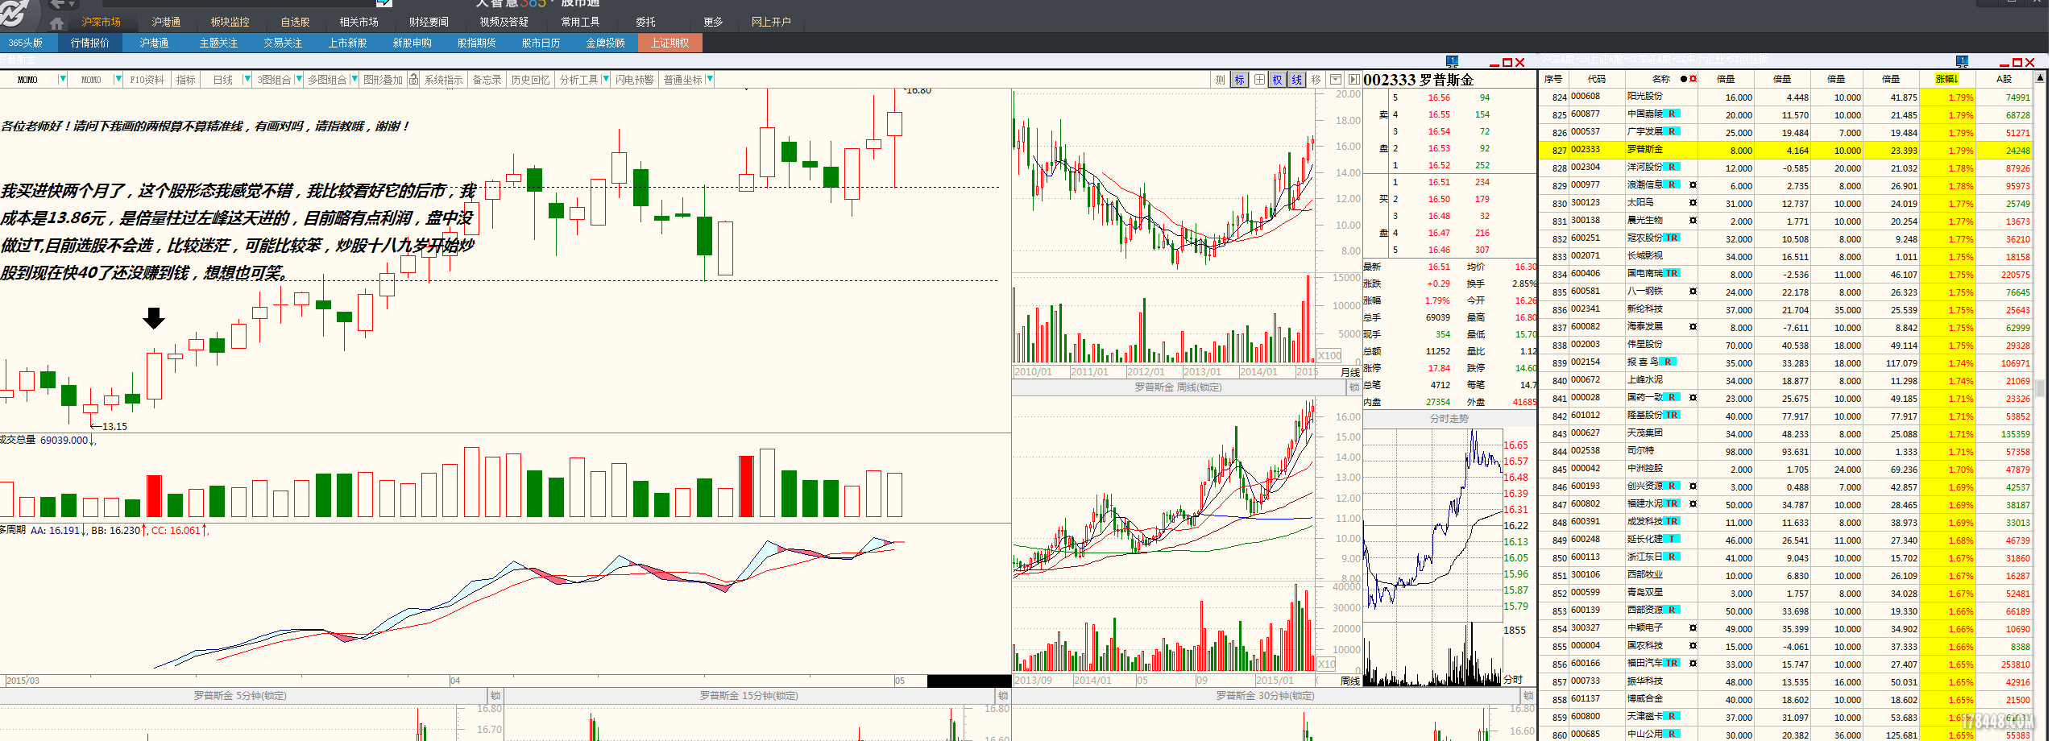Image resolution: width=2052 pixels, height=741 pixels.
Task: Click the skip-to-end arrow icon near 002333
Action: (x=1354, y=80)
